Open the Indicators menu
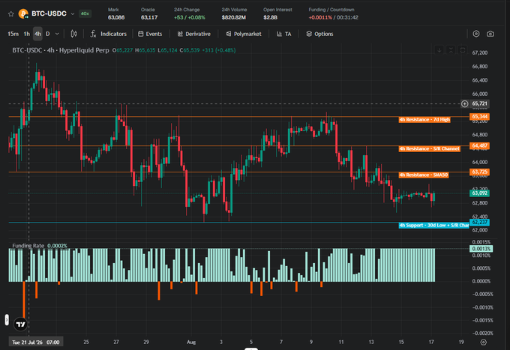The image size is (510, 350). coord(108,34)
